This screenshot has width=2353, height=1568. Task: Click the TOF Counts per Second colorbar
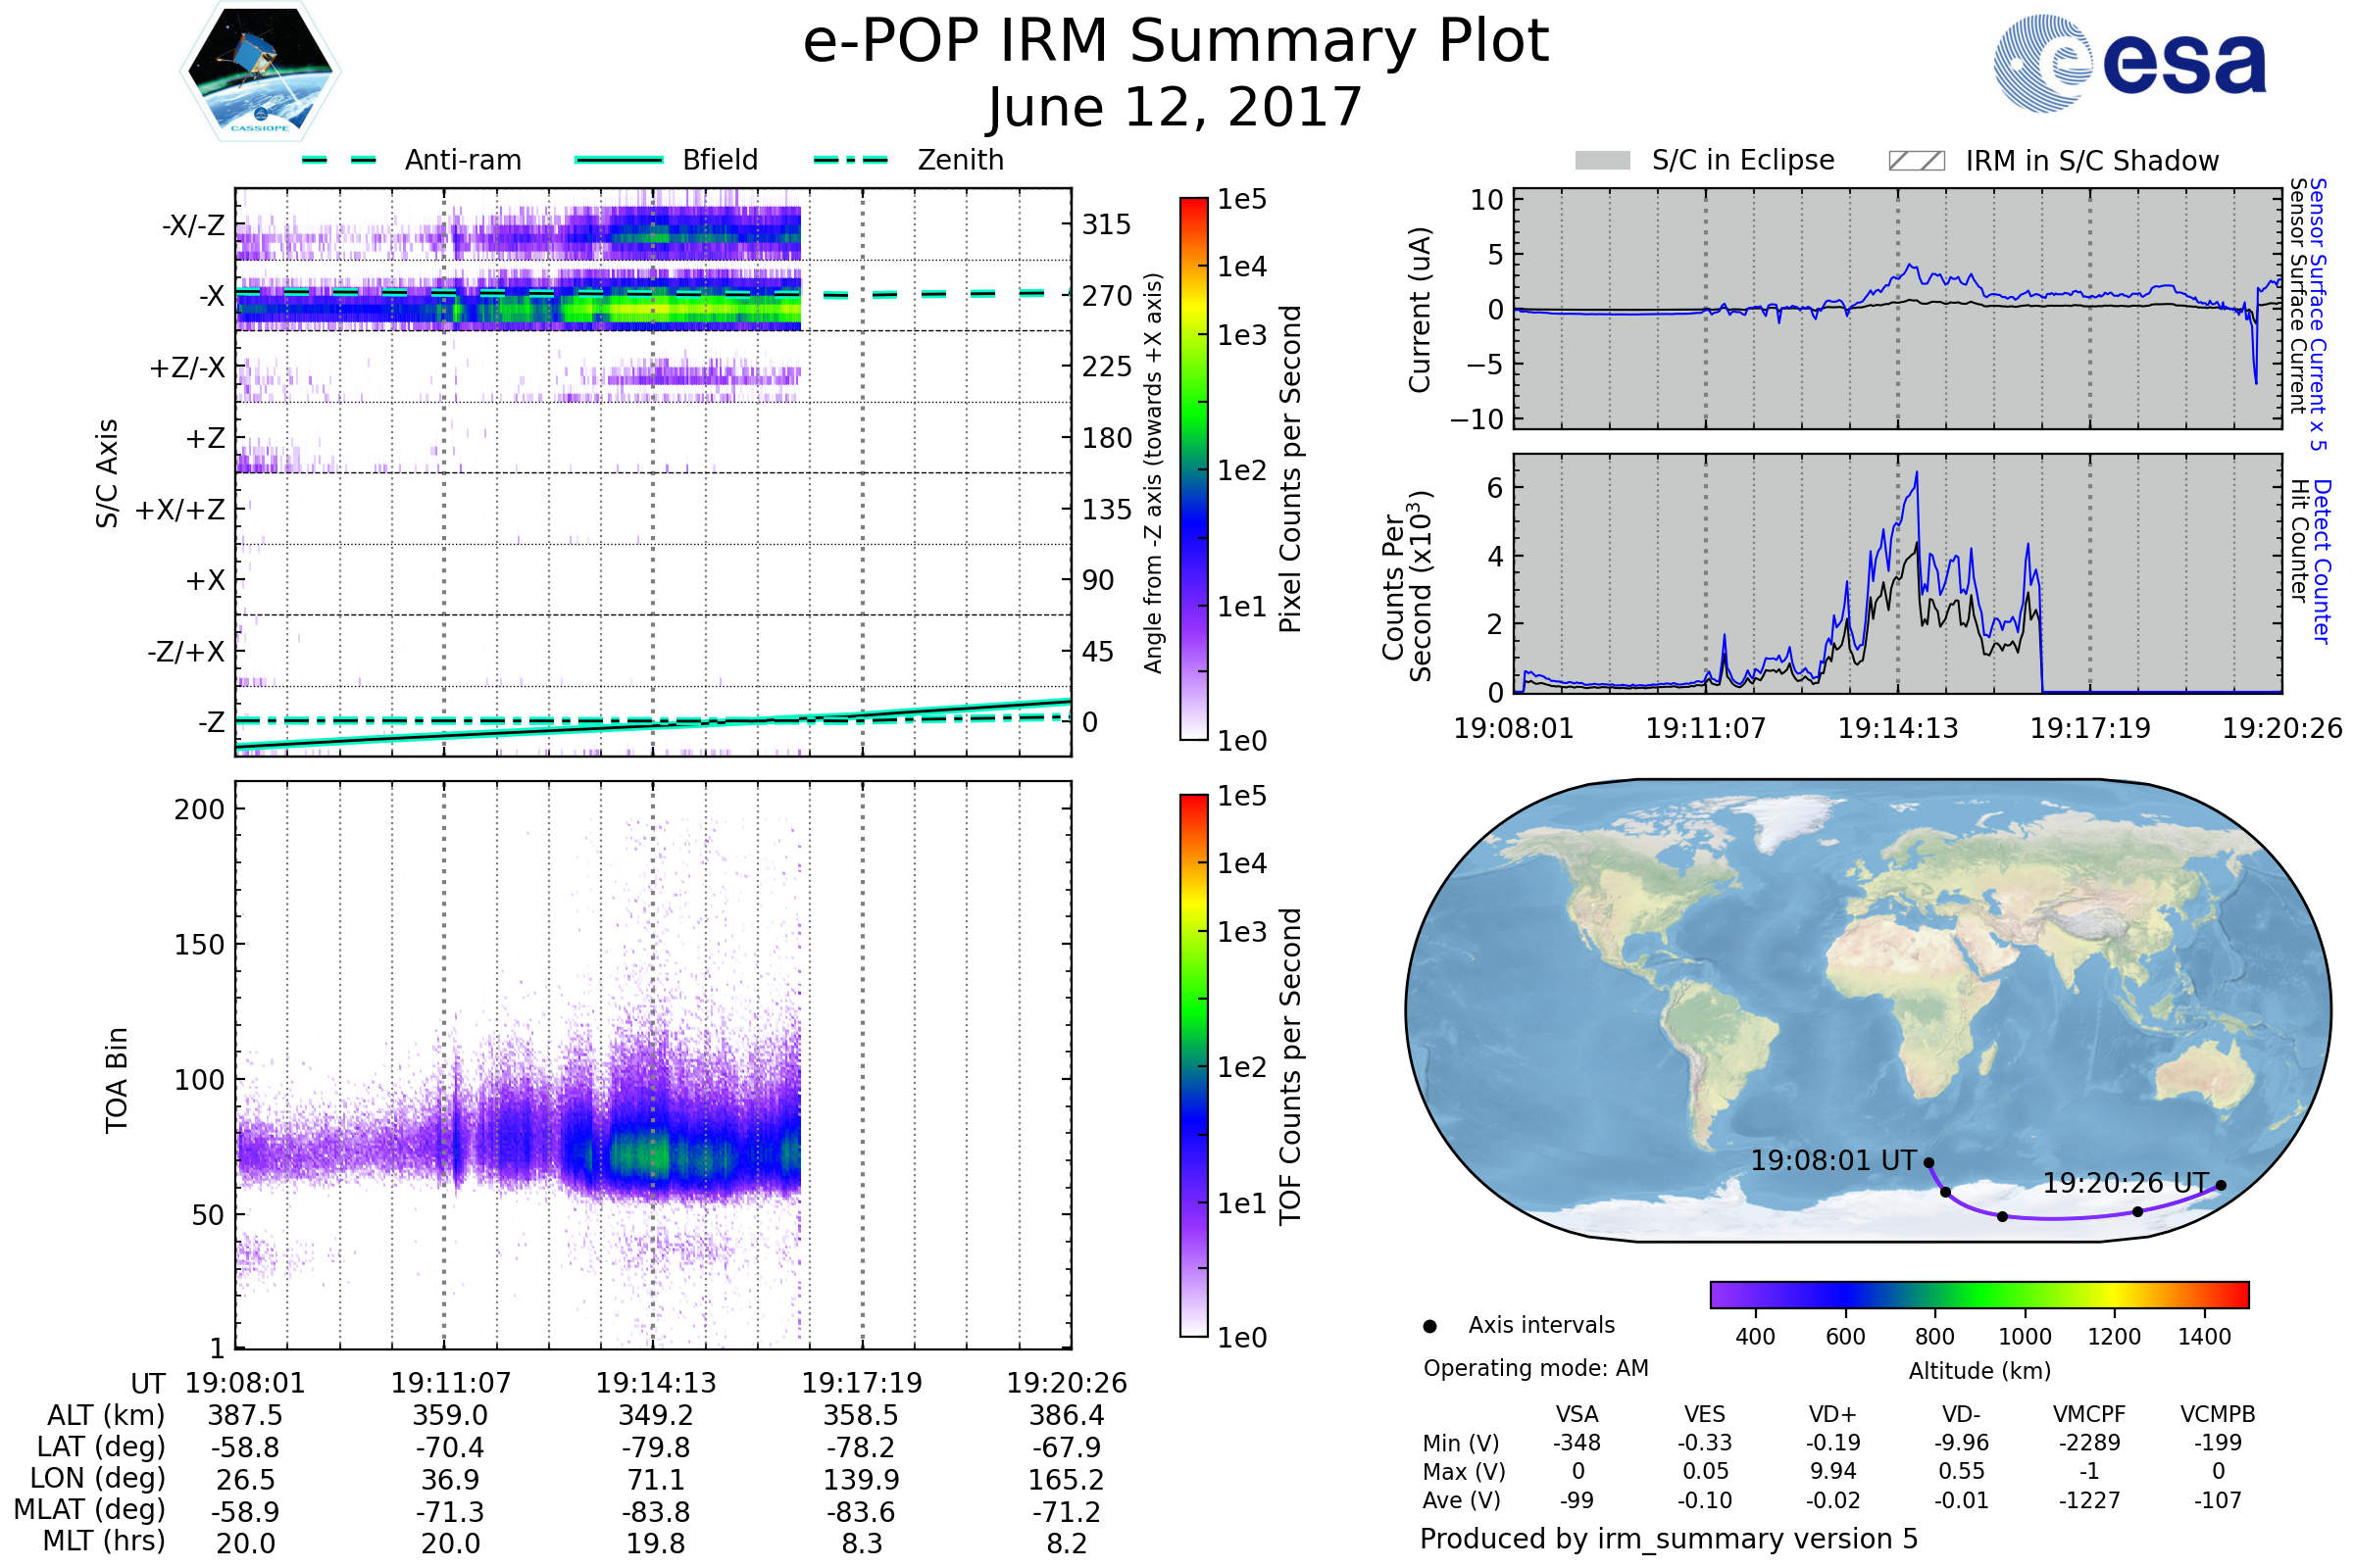click(1193, 1065)
